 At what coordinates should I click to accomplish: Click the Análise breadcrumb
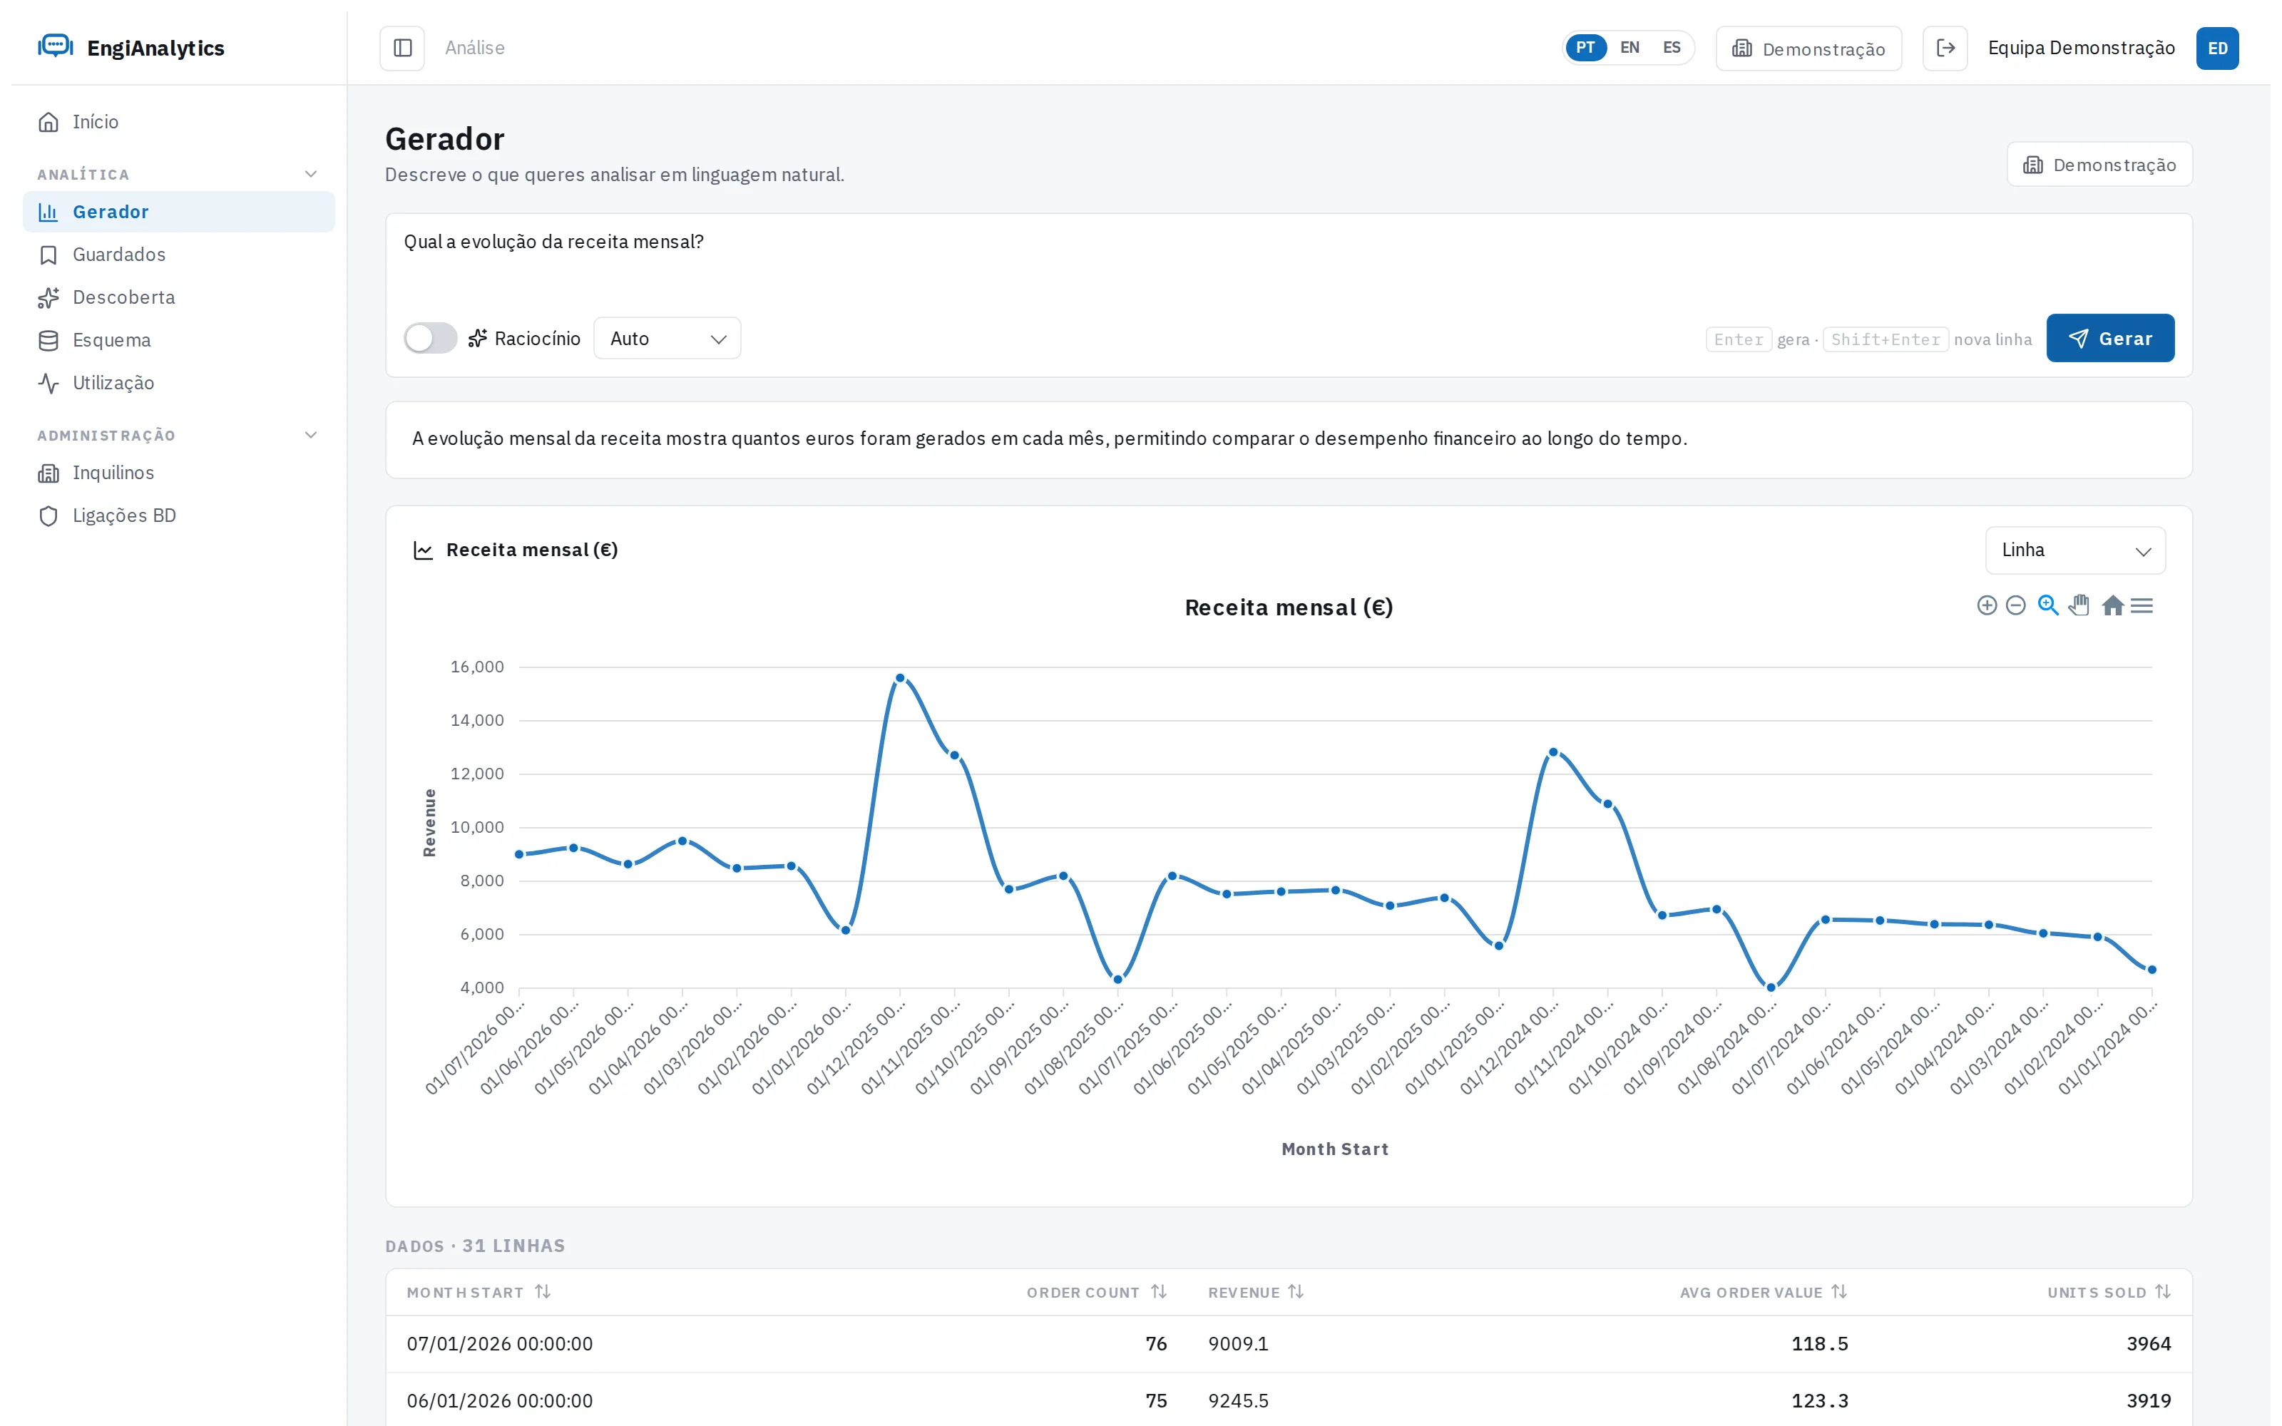474,48
